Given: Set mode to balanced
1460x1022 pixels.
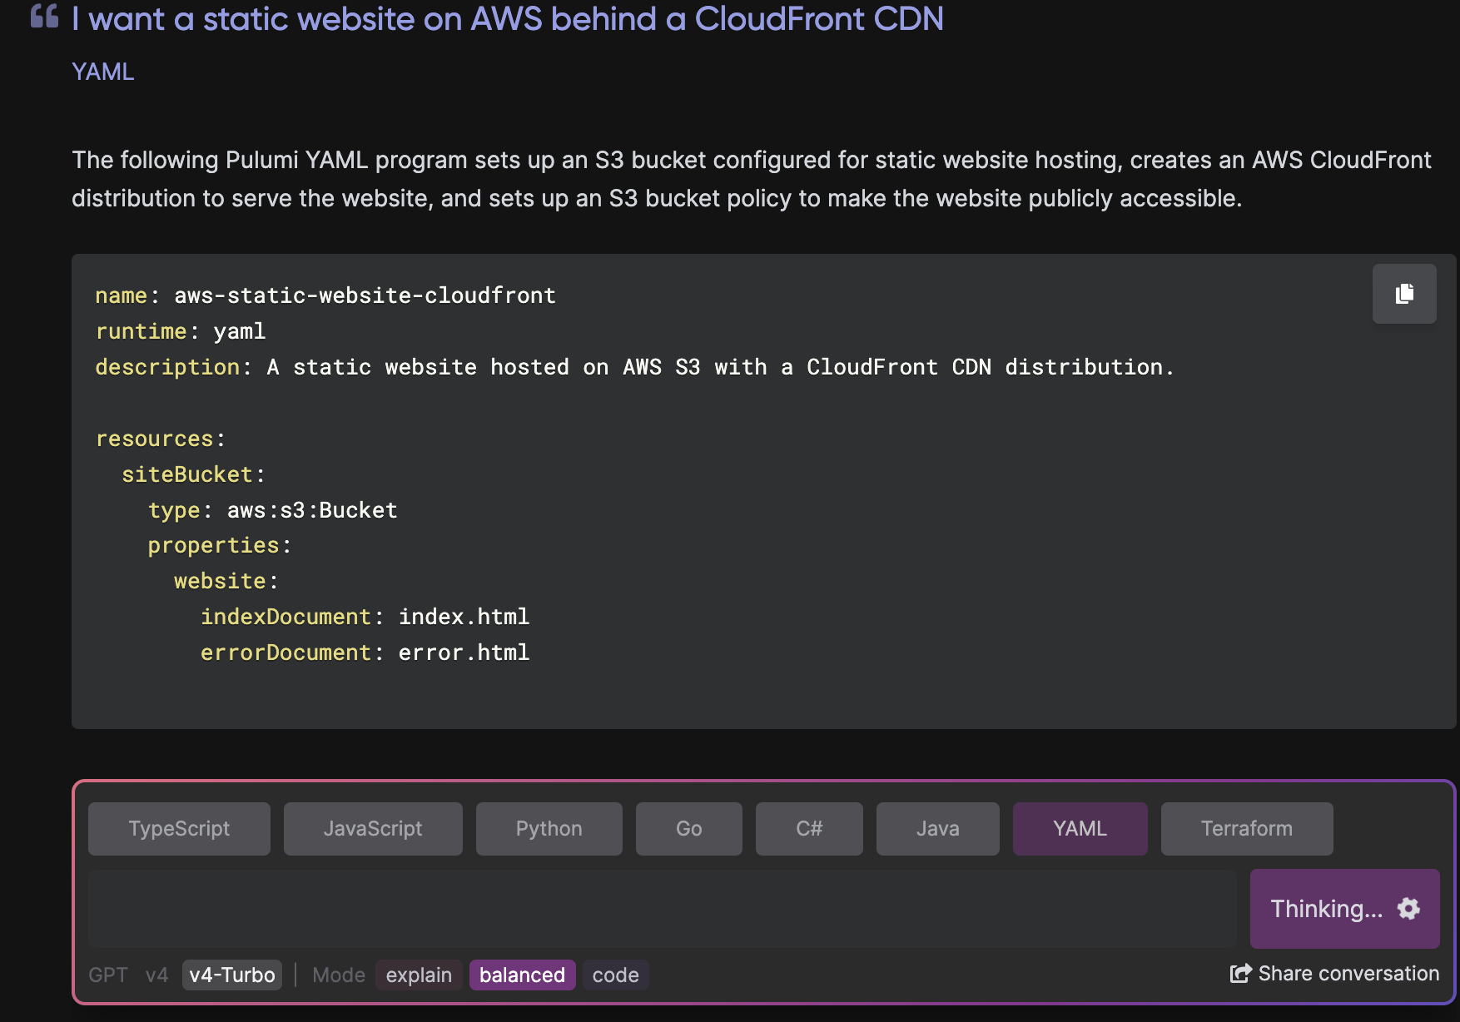Looking at the screenshot, I should click(522, 975).
